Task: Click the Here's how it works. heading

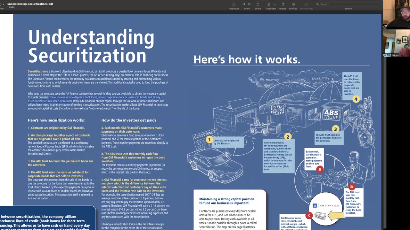Action: 247,59
